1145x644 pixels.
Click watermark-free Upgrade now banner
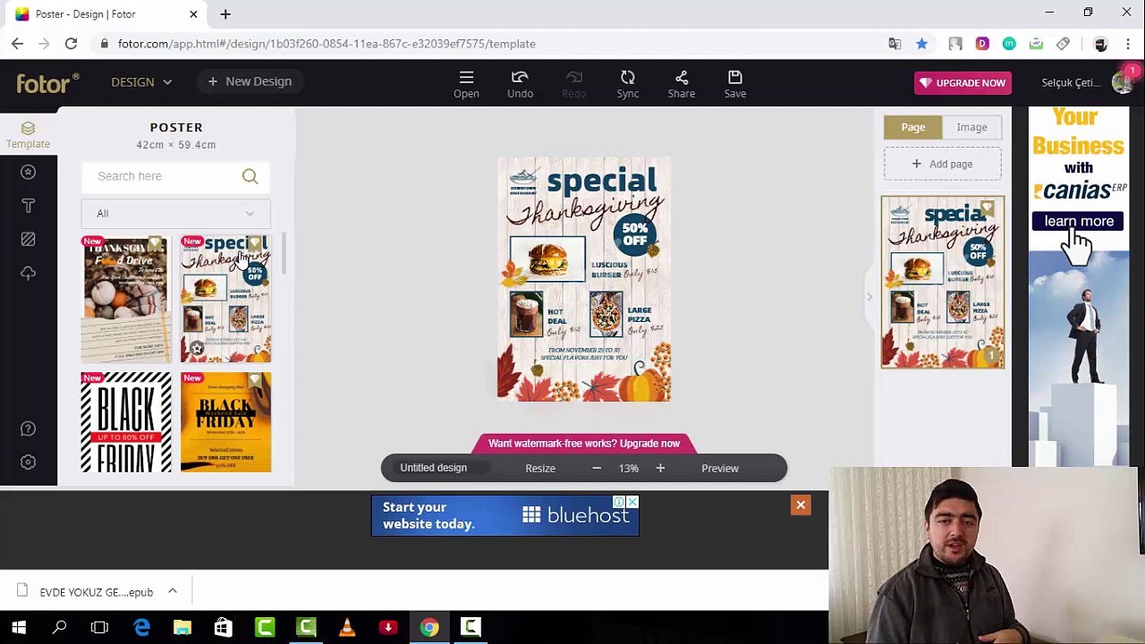click(584, 444)
